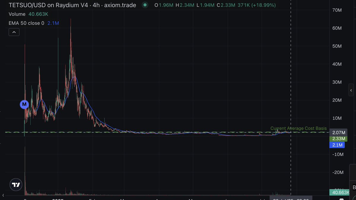356x200 pixels.
Task: Open the TradingView logo link
Action: point(16,185)
